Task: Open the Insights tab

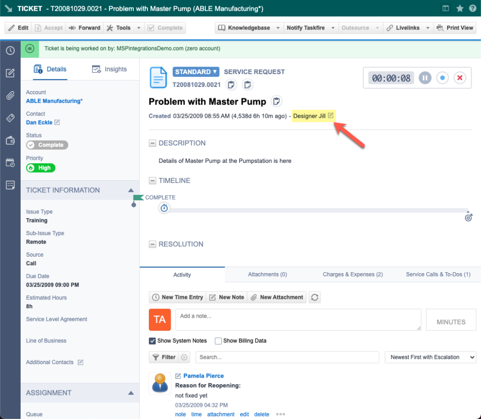Action: (x=109, y=69)
